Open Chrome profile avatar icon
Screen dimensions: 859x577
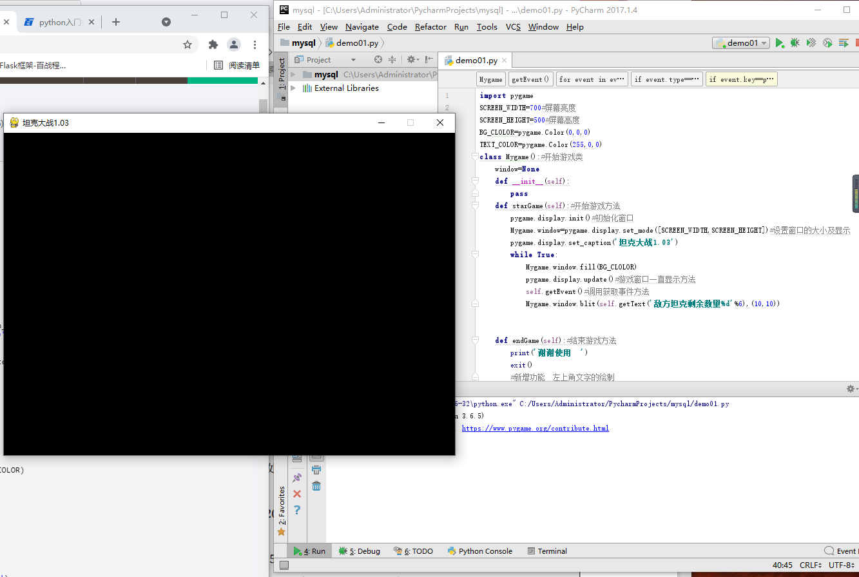(x=234, y=44)
